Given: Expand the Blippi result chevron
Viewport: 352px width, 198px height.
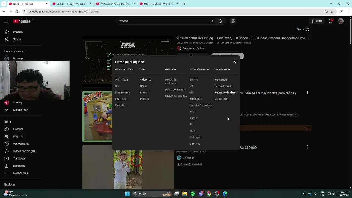Looking at the screenshot, I should click(x=307, y=128).
